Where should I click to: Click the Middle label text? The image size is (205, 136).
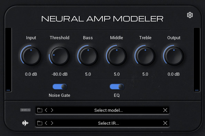click(x=117, y=38)
